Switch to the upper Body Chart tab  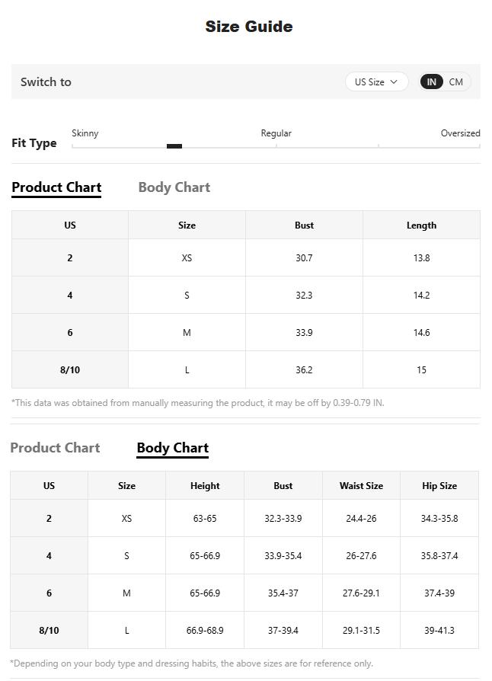[x=174, y=187]
